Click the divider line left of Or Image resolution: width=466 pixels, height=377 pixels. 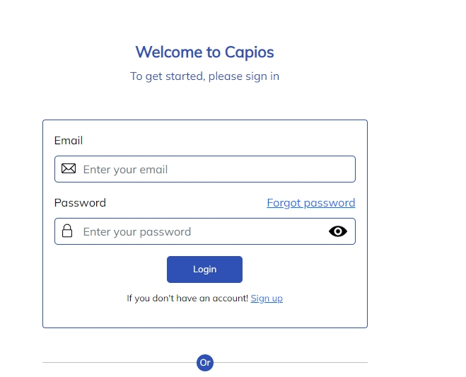[x=120, y=362]
